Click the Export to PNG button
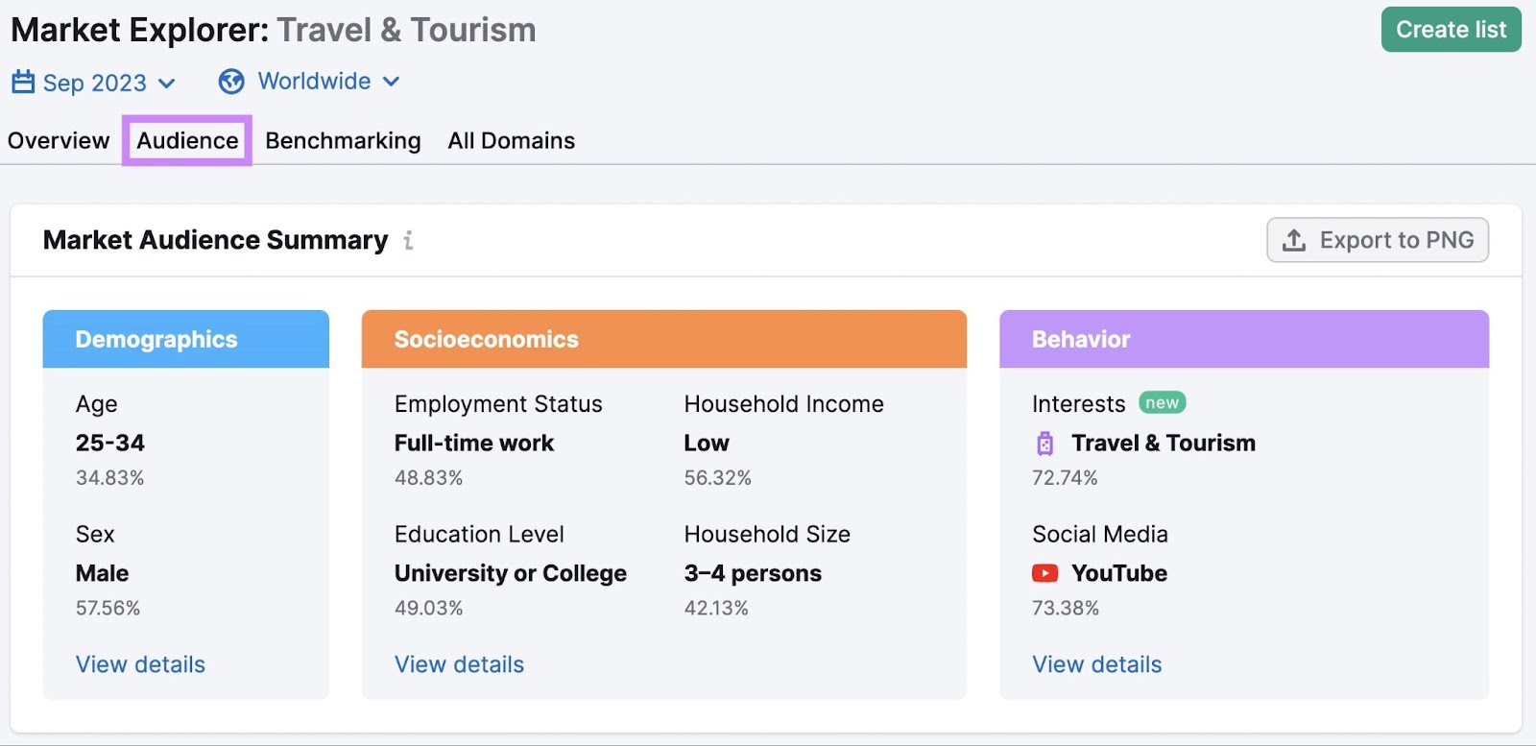1536x746 pixels. point(1377,240)
